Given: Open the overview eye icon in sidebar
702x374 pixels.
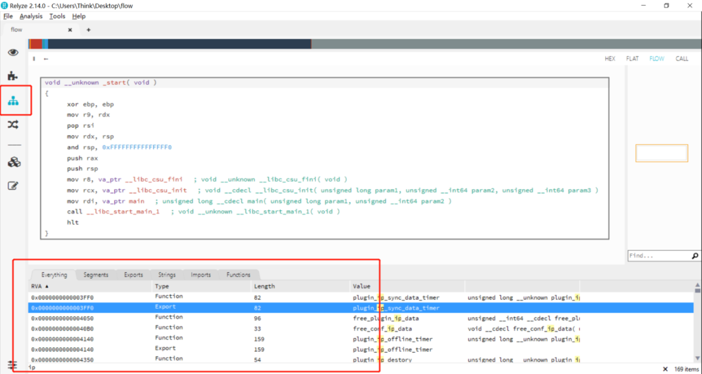Looking at the screenshot, I should point(13,53).
